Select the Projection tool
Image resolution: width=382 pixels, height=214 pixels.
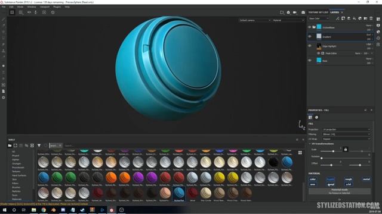(4, 32)
